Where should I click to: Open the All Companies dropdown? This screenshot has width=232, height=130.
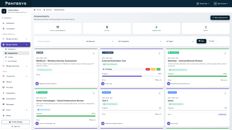[140, 41]
